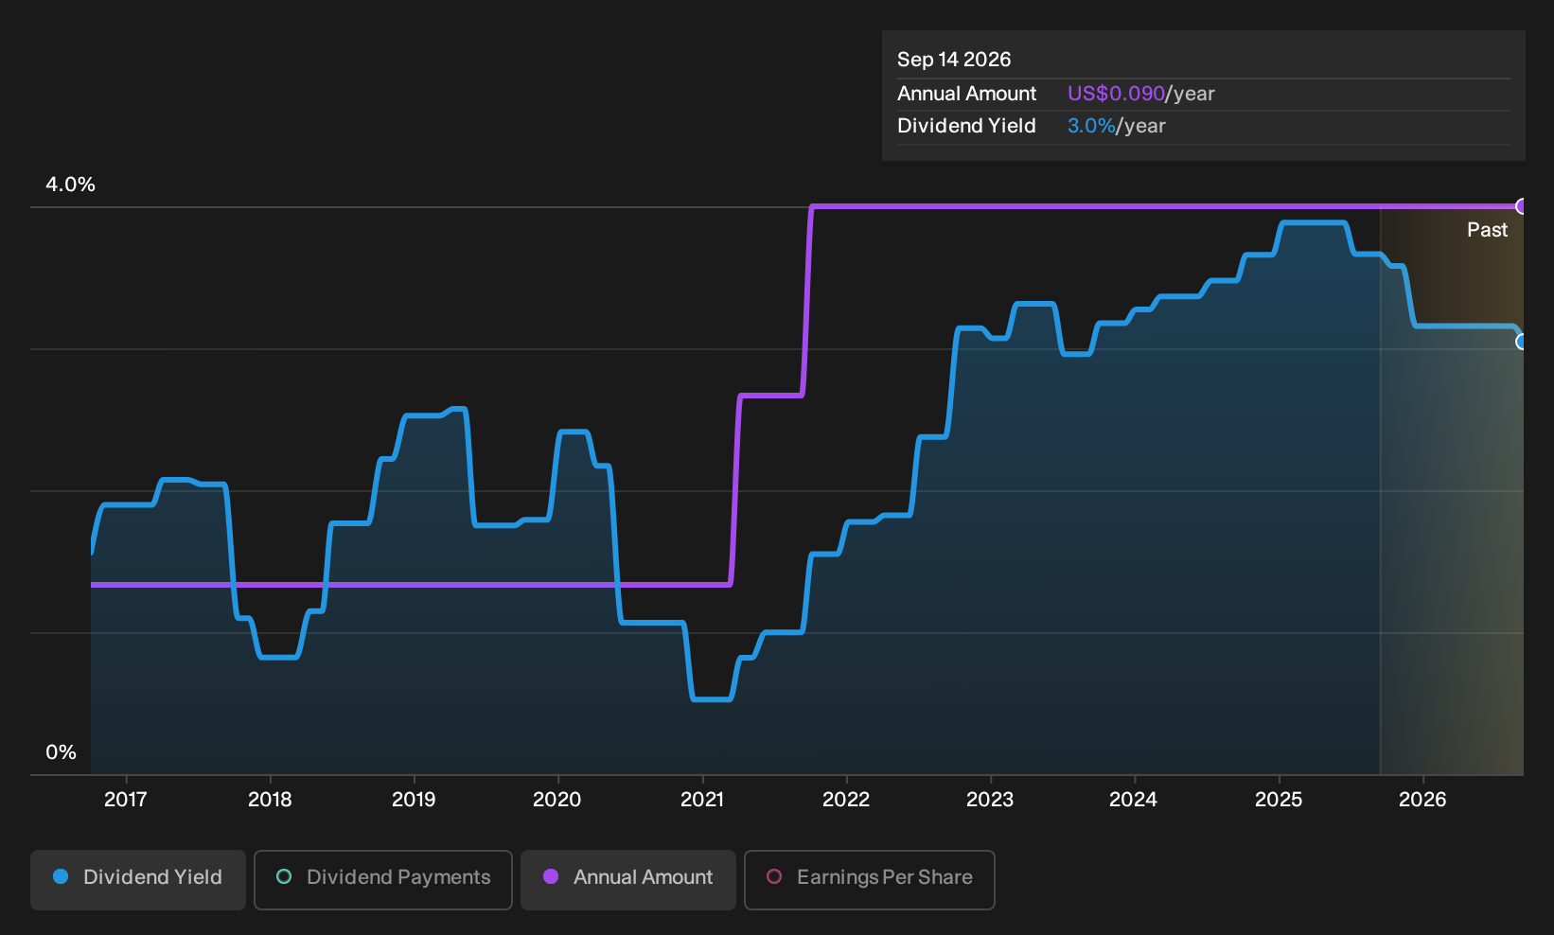The height and width of the screenshot is (935, 1554).
Task: Select the blue Dividend Yield line endpoint marker
Action: 1522,342
